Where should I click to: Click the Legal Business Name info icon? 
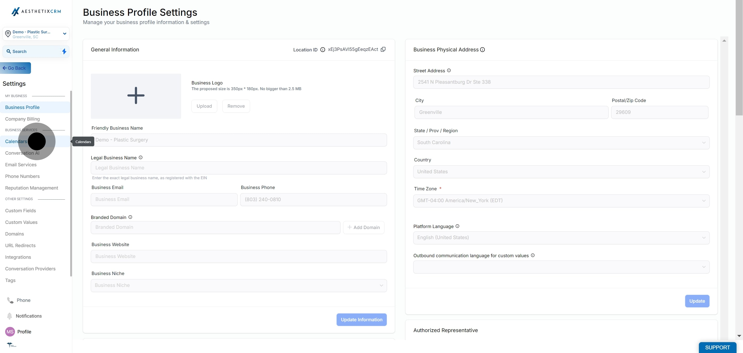[x=140, y=158]
